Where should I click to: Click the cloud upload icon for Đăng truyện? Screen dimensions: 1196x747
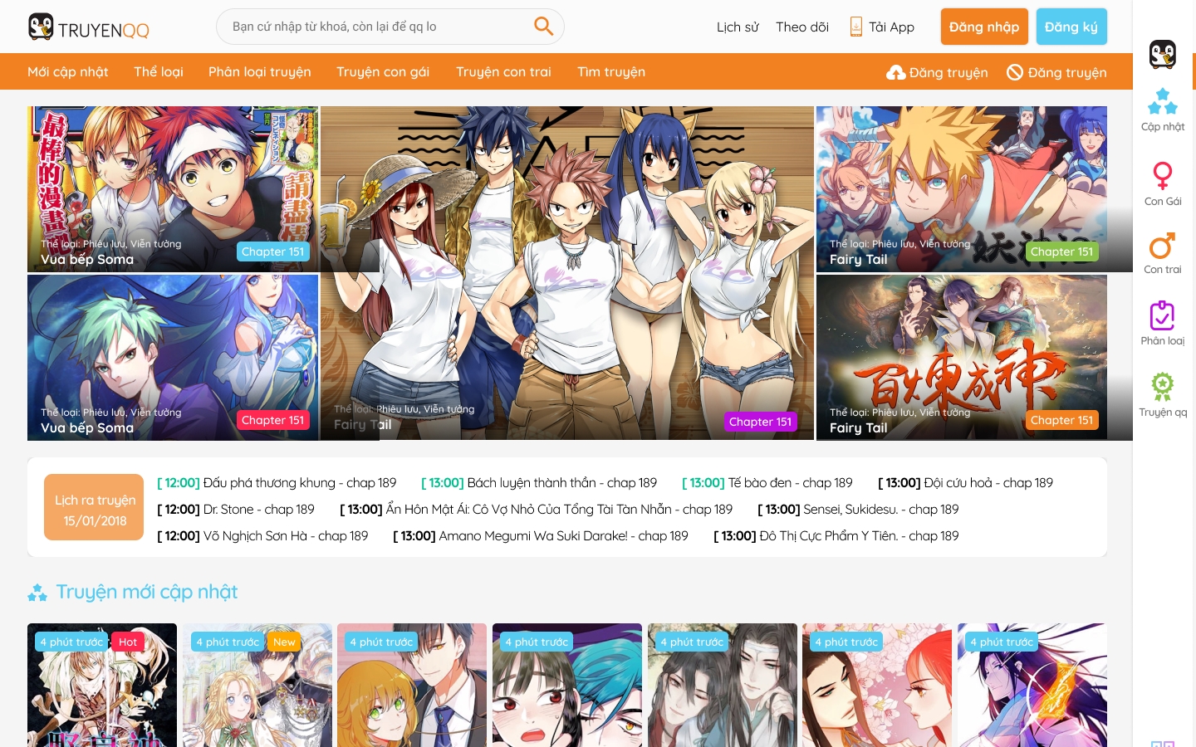pos(896,72)
